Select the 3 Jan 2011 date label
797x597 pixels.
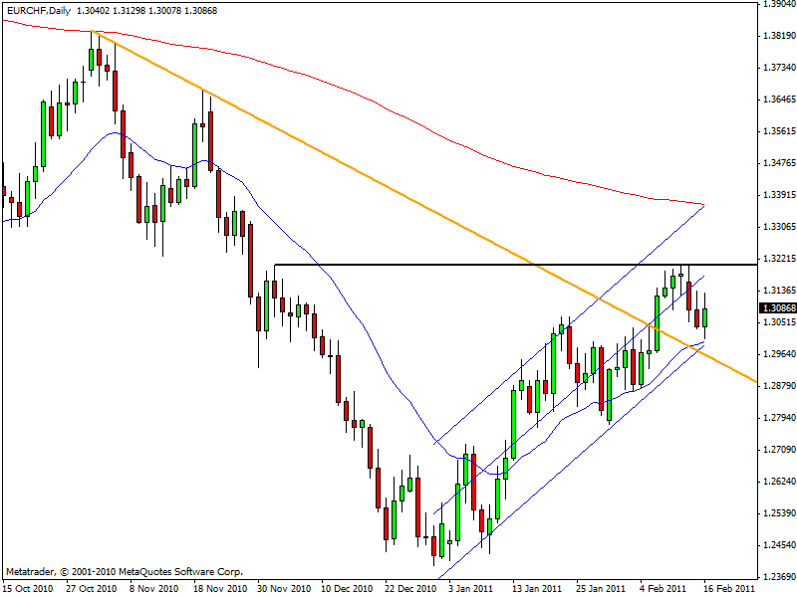tap(470, 589)
